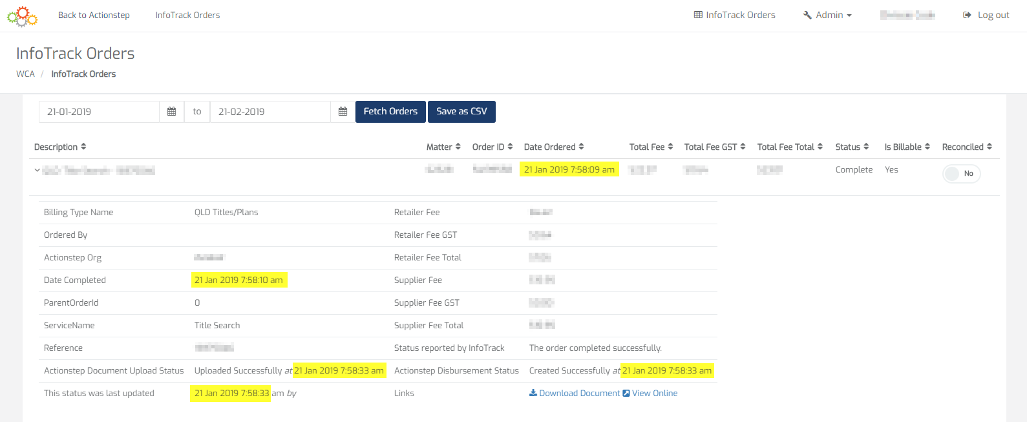1027x422 pixels.
Task: Click the Title Search service name value
Action: click(217, 325)
